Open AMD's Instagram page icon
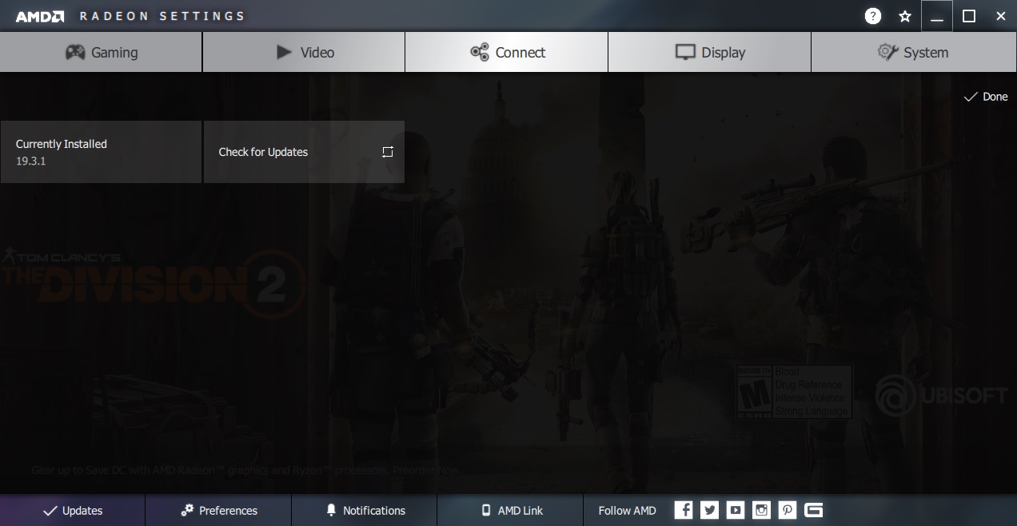 tap(761, 510)
